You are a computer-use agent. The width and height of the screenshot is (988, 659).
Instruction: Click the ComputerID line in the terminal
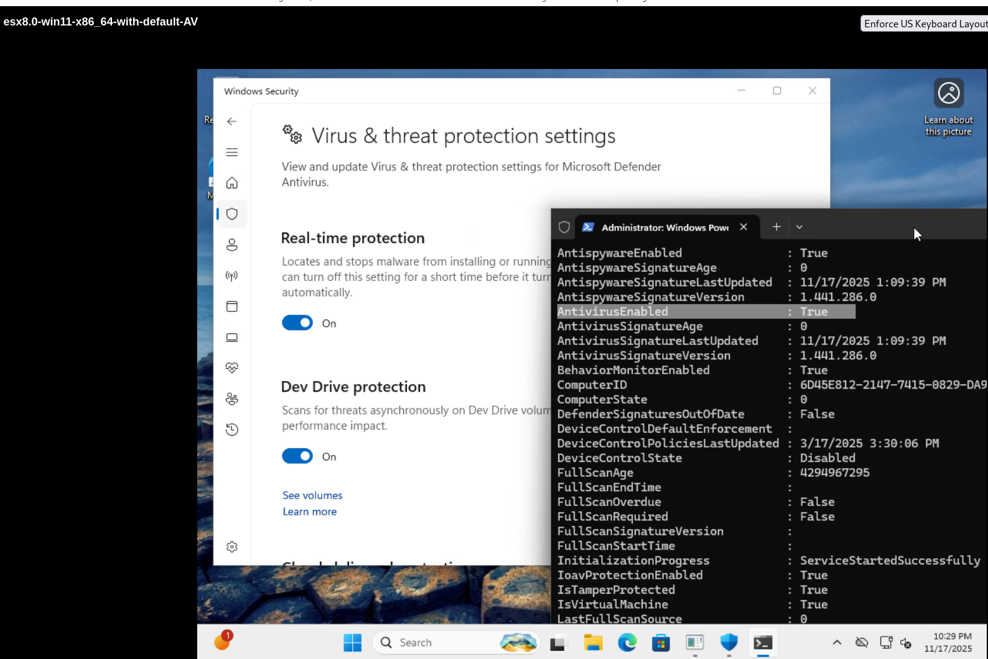[x=772, y=385]
